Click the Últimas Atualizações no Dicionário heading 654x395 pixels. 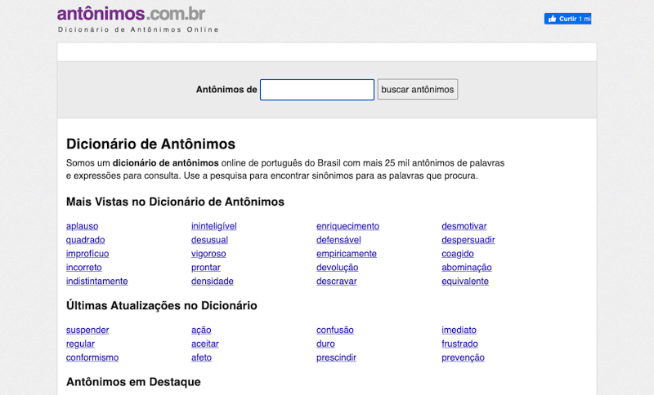tap(161, 305)
